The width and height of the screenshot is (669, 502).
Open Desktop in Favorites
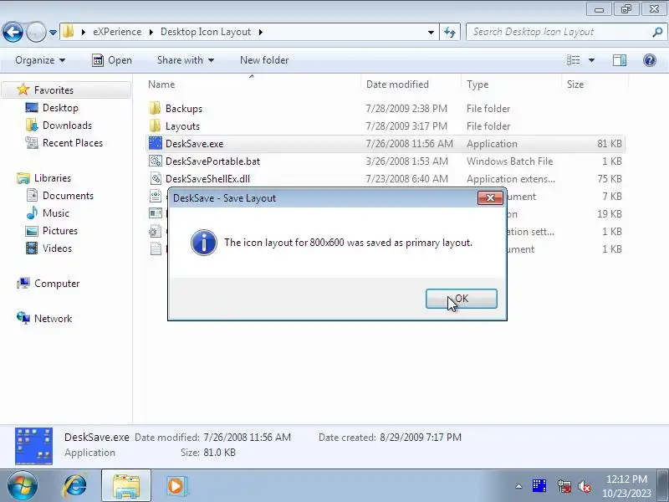click(x=60, y=108)
